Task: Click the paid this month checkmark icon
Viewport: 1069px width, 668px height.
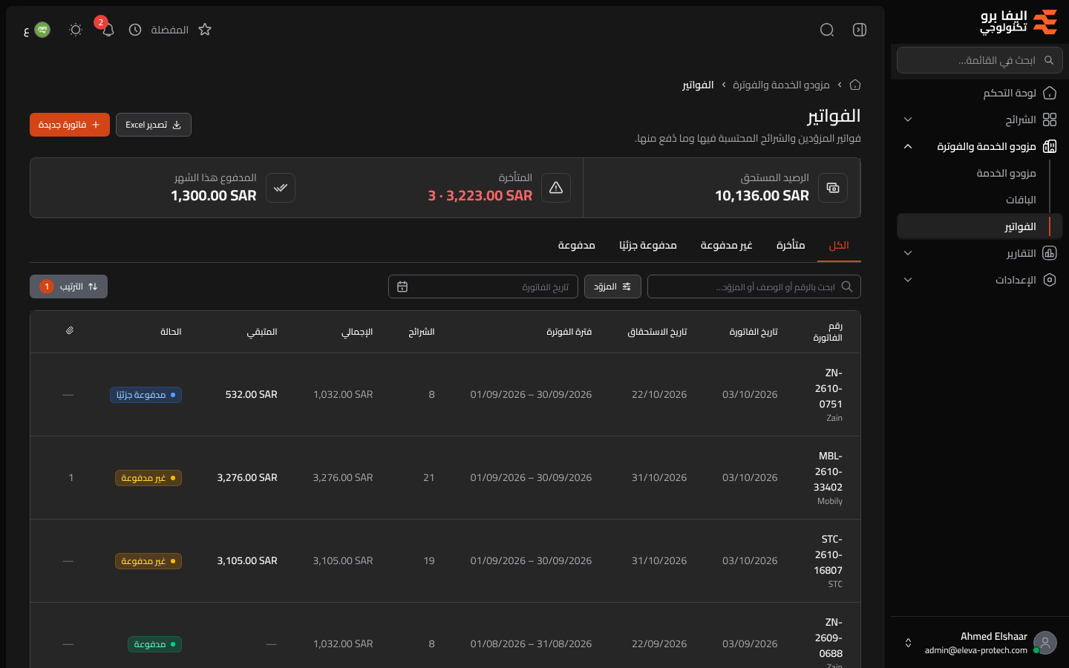Action: (281, 188)
